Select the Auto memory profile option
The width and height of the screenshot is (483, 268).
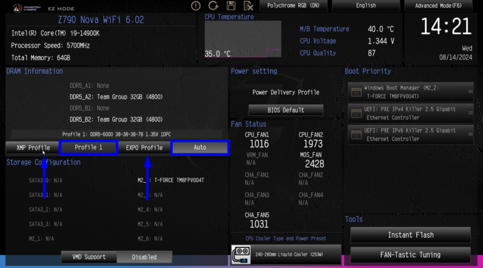pos(200,148)
